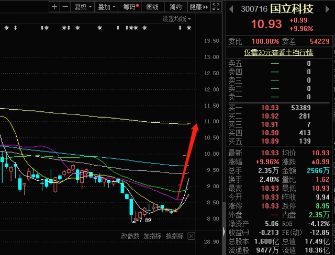335x255 pixels.
Task: Click the double-arrow more tools icon
Action: (x=205, y=7)
